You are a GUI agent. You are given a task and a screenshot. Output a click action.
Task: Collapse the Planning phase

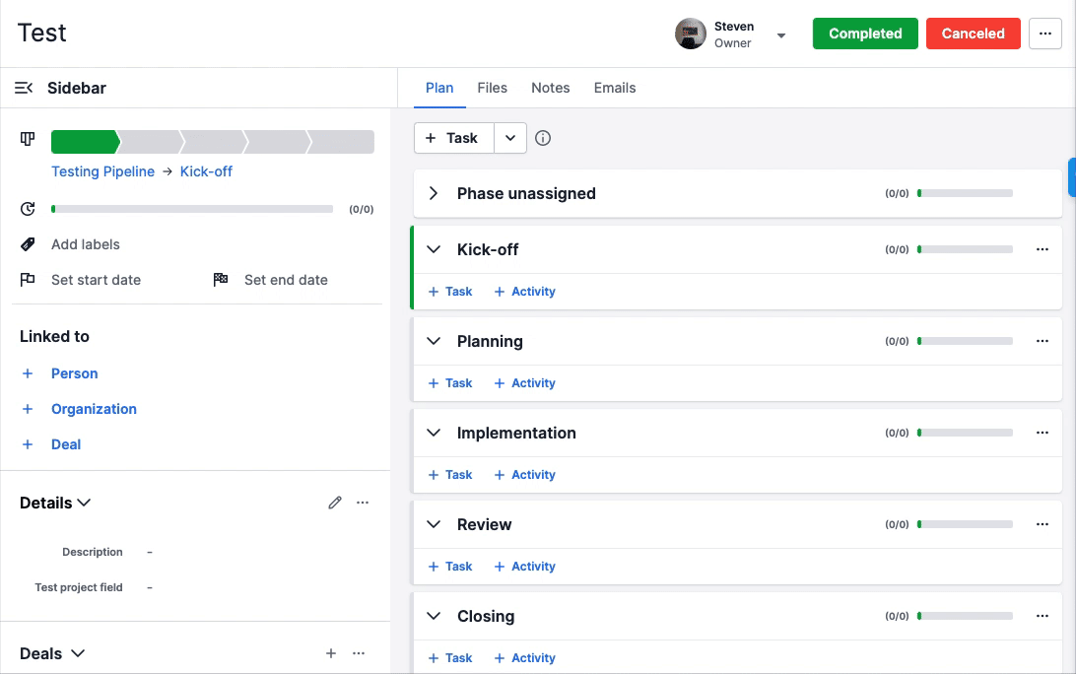coord(434,341)
